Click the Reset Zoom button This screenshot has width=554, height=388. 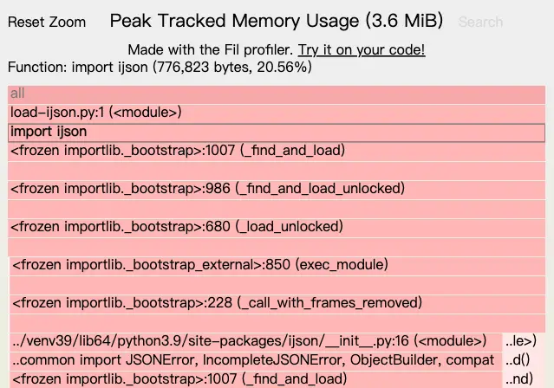pos(47,22)
